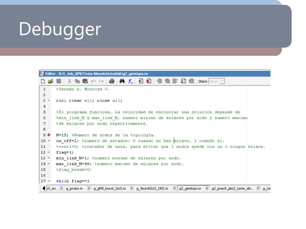
Task: Set a breakpoint at dash on line 17
Action: click(49, 181)
